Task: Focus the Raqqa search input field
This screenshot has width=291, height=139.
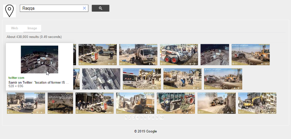Action: 51,8
